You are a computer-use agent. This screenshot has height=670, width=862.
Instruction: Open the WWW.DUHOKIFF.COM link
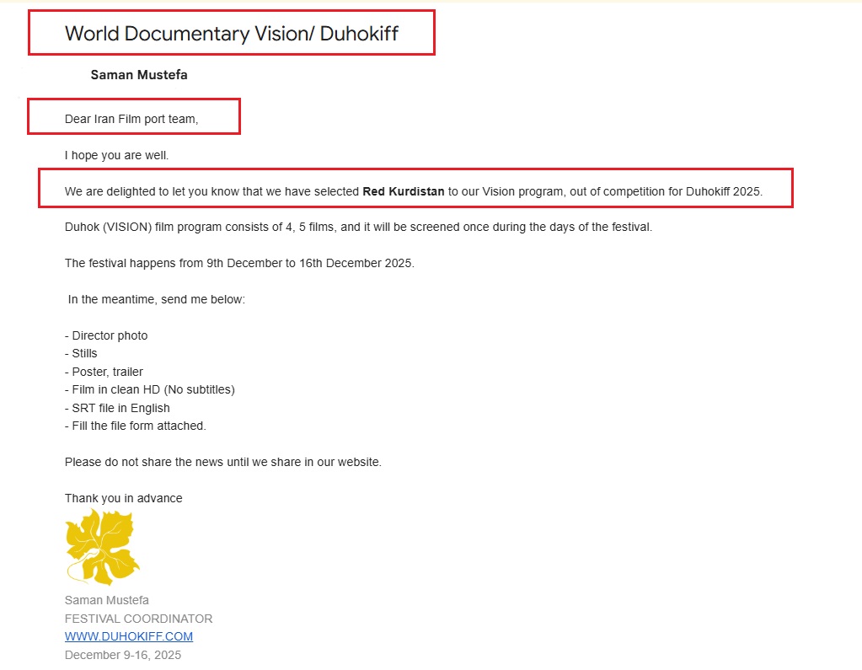click(129, 636)
